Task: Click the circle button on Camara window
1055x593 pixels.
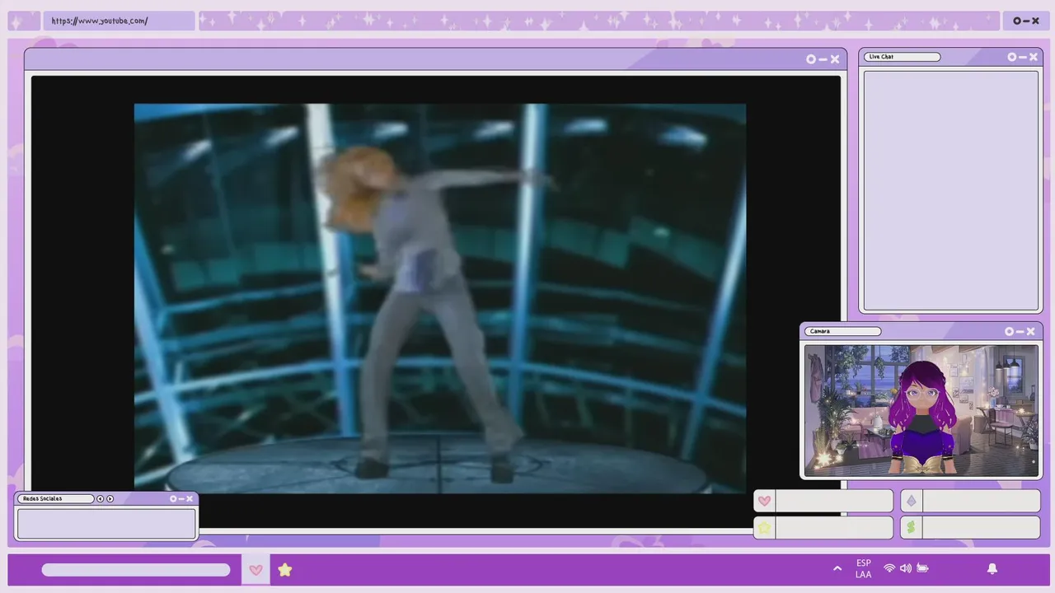Action: (x=1009, y=331)
